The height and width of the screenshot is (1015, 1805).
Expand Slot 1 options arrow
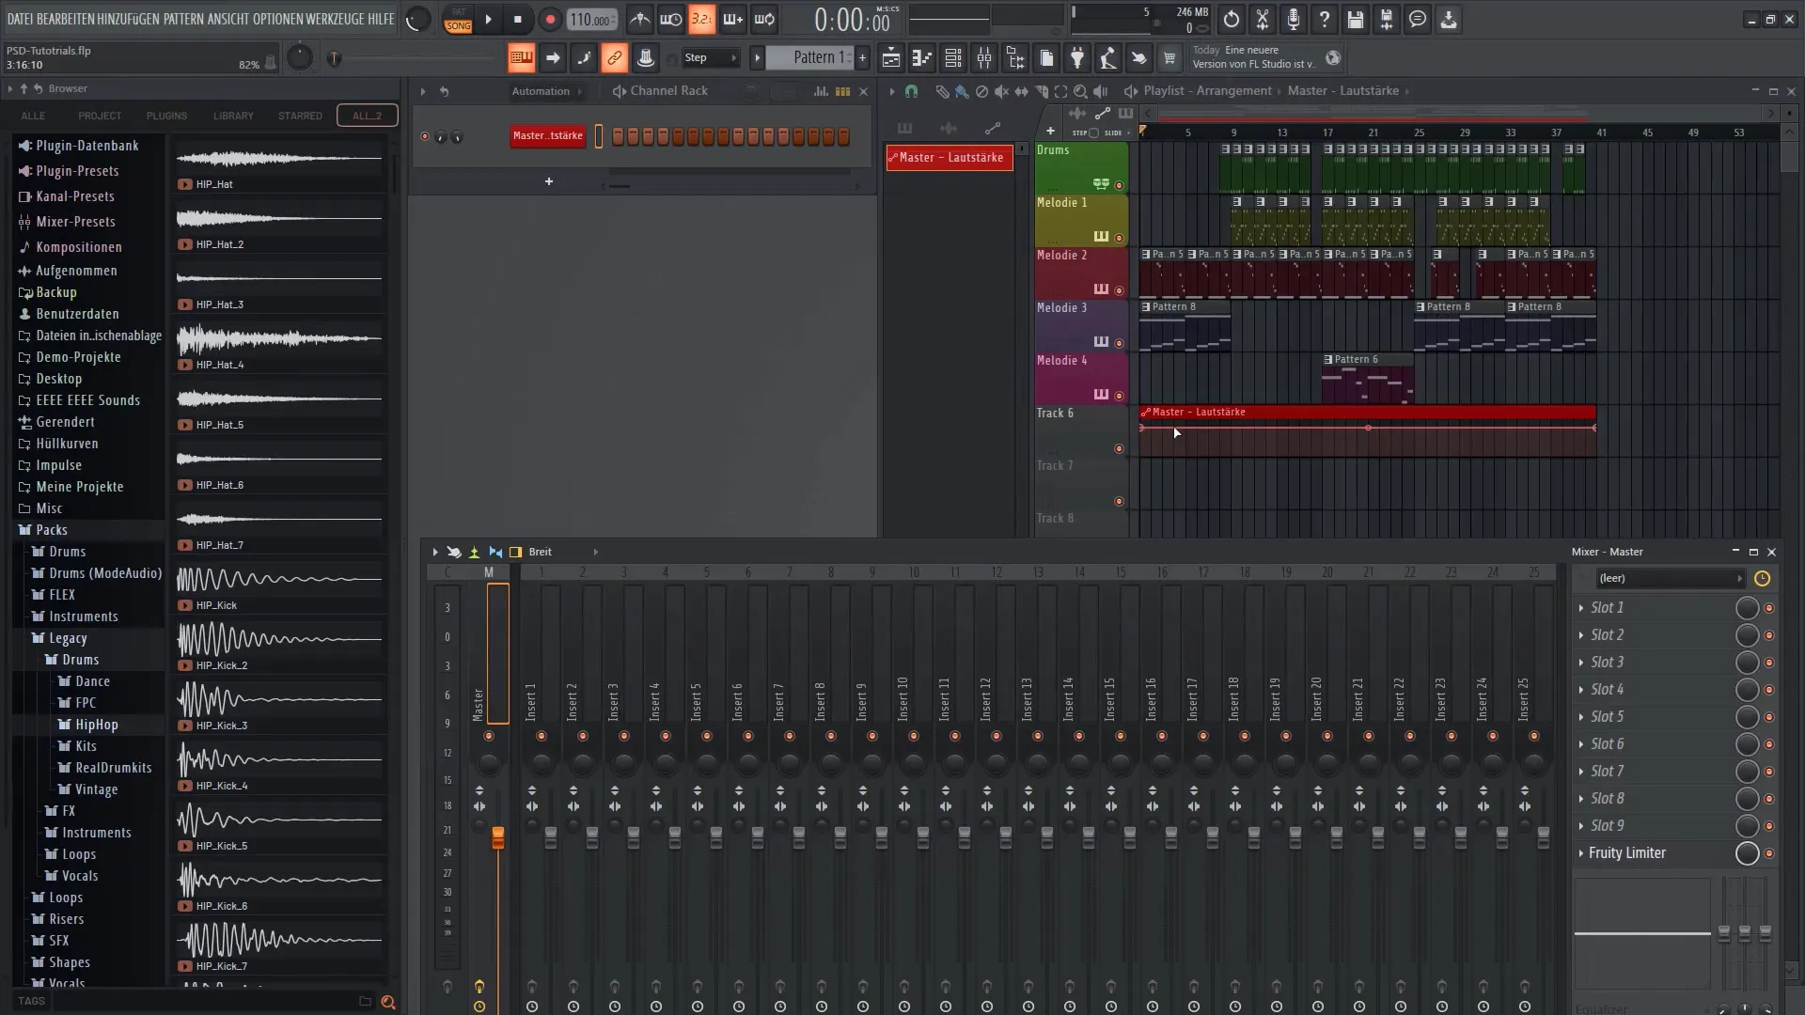click(1581, 608)
